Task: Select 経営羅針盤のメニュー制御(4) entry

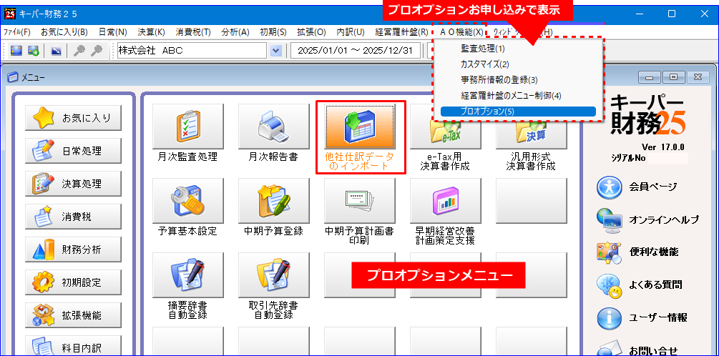Action: (518, 96)
